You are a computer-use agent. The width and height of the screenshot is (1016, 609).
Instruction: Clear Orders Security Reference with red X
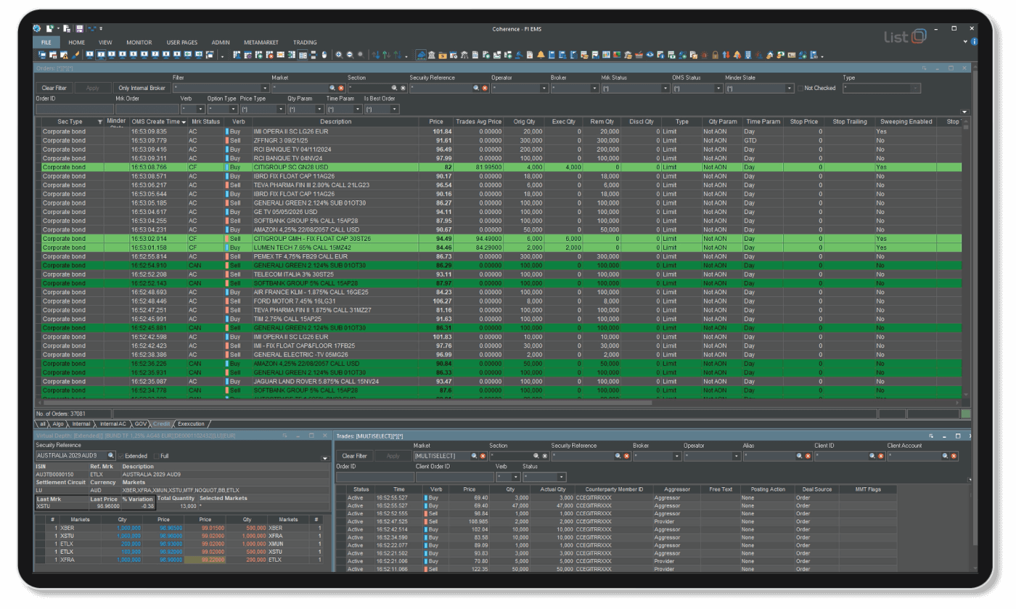point(485,88)
